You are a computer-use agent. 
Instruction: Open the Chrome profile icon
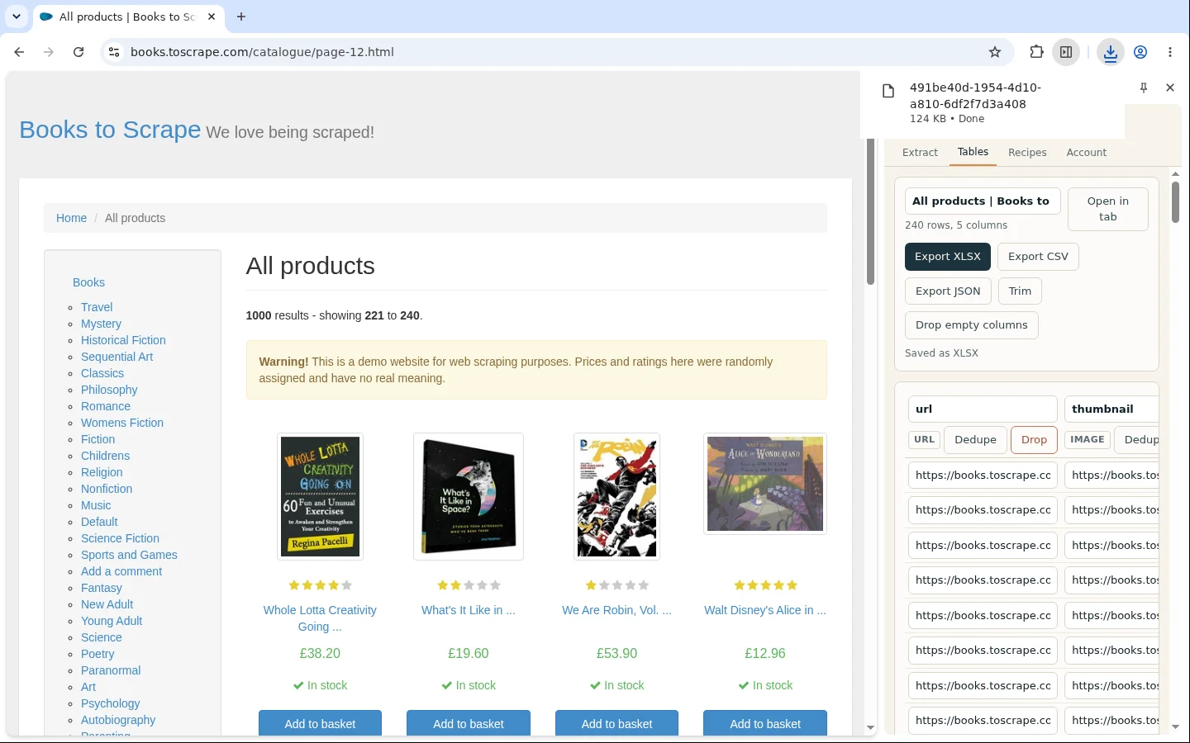(1140, 52)
